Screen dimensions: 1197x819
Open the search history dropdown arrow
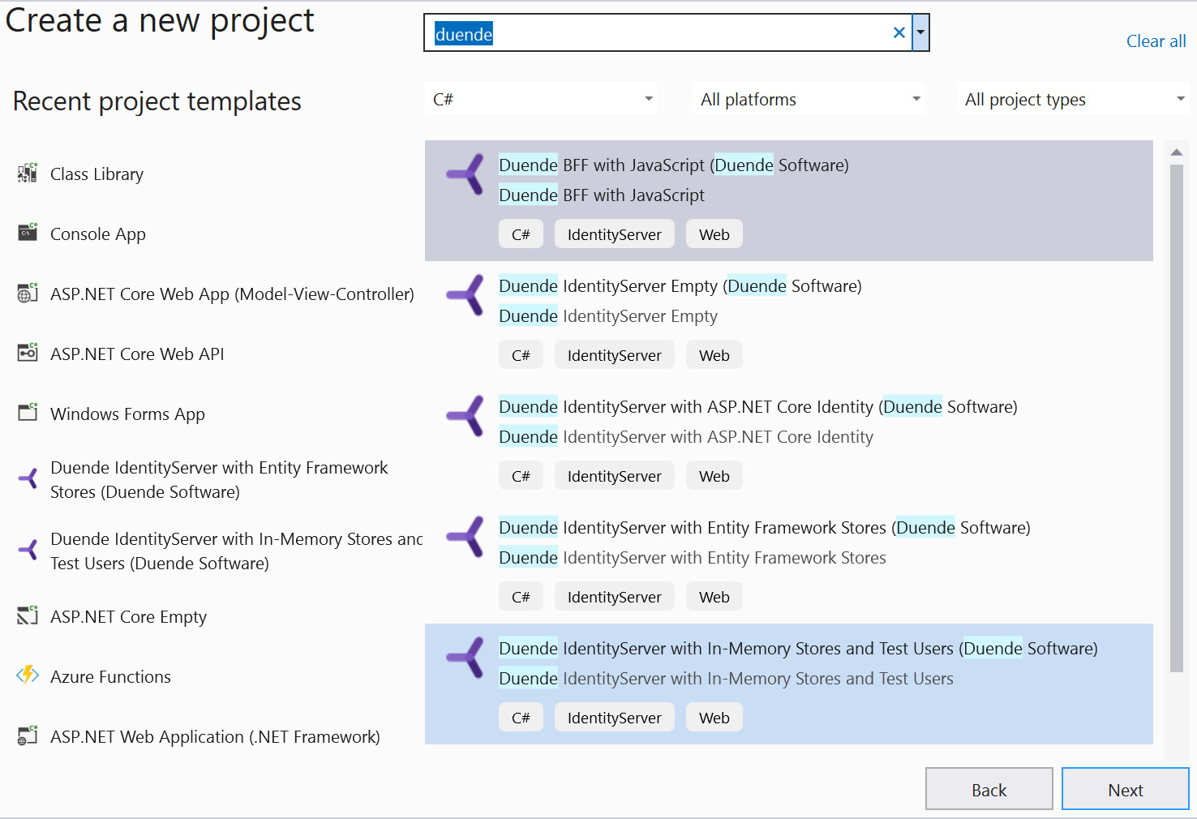coord(920,32)
